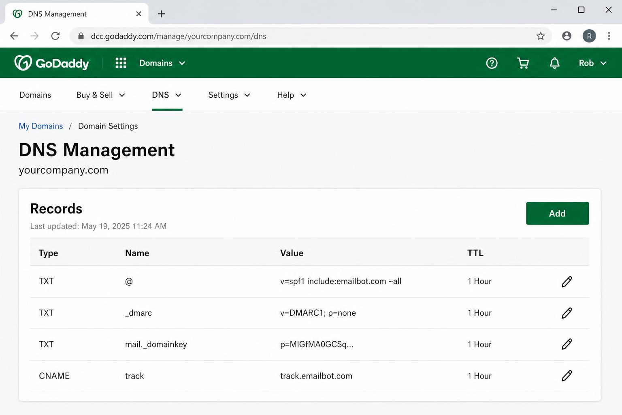
Task: Expand the Help menu
Action: coord(292,95)
